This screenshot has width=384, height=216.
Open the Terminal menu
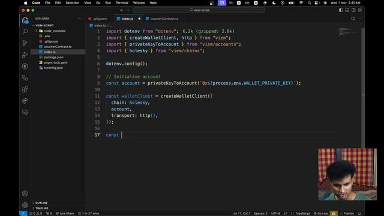[122, 3]
